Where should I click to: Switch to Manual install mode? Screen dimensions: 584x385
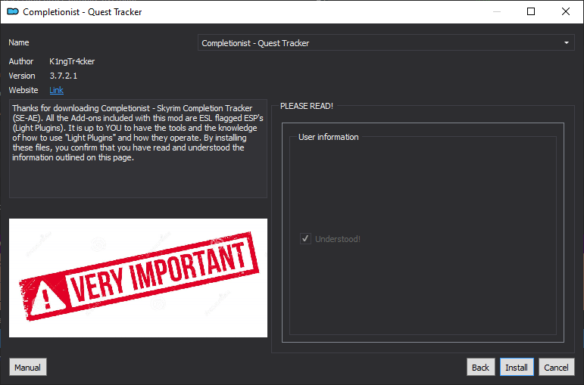[x=27, y=367]
